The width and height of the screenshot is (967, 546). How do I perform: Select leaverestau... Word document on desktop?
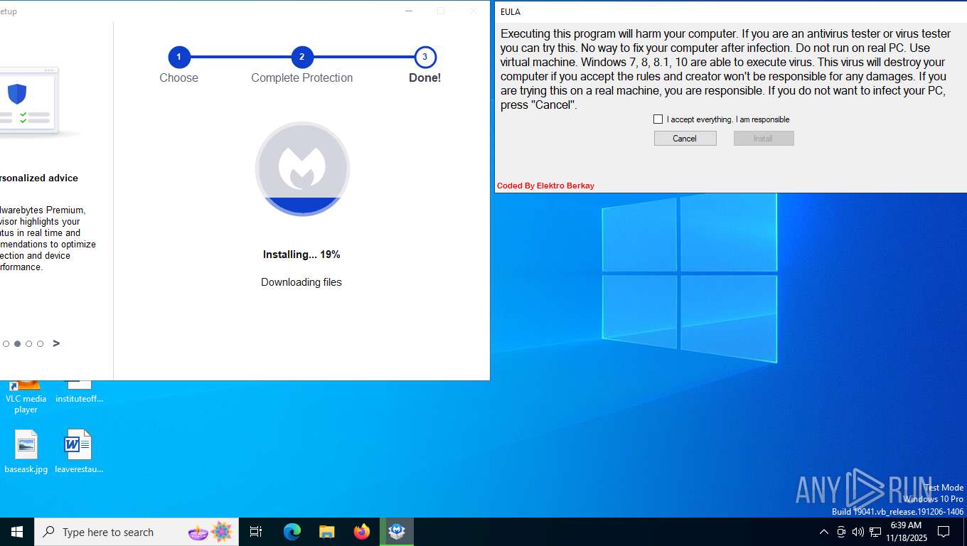[x=79, y=451]
